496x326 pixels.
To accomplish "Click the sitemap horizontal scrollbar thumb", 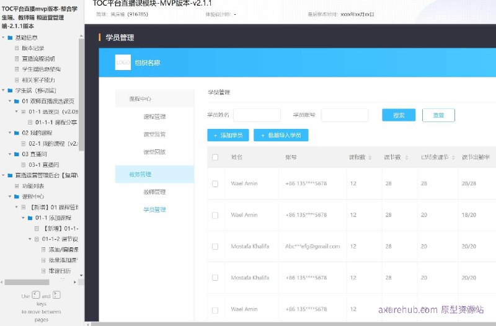I will (x=27, y=282).
